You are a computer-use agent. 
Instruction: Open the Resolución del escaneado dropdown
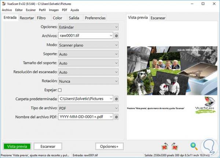pos(88,72)
